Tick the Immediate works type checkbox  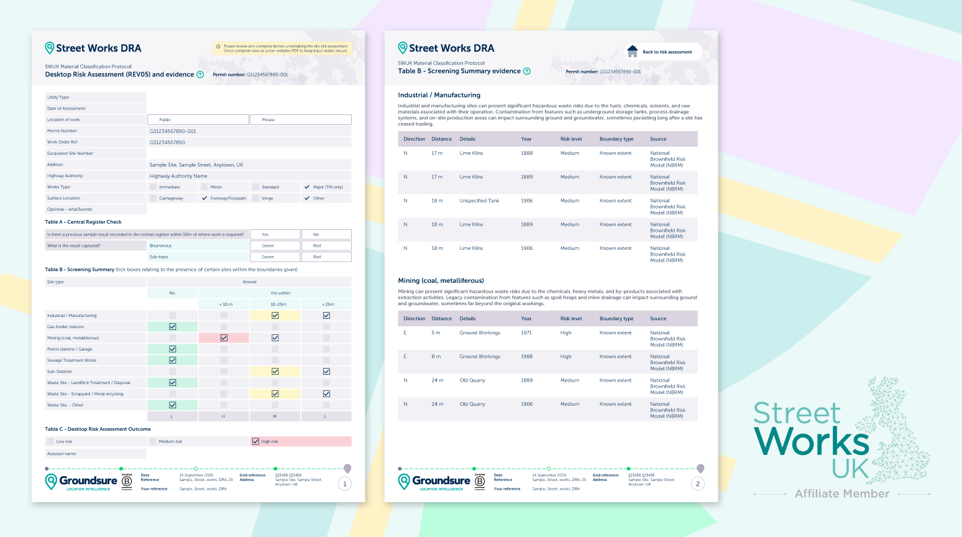[x=153, y=187]
